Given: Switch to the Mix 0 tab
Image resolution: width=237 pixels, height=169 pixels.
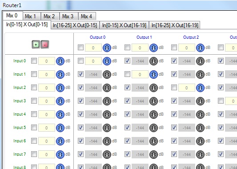Looking at the screenshot, I should 13,16.
